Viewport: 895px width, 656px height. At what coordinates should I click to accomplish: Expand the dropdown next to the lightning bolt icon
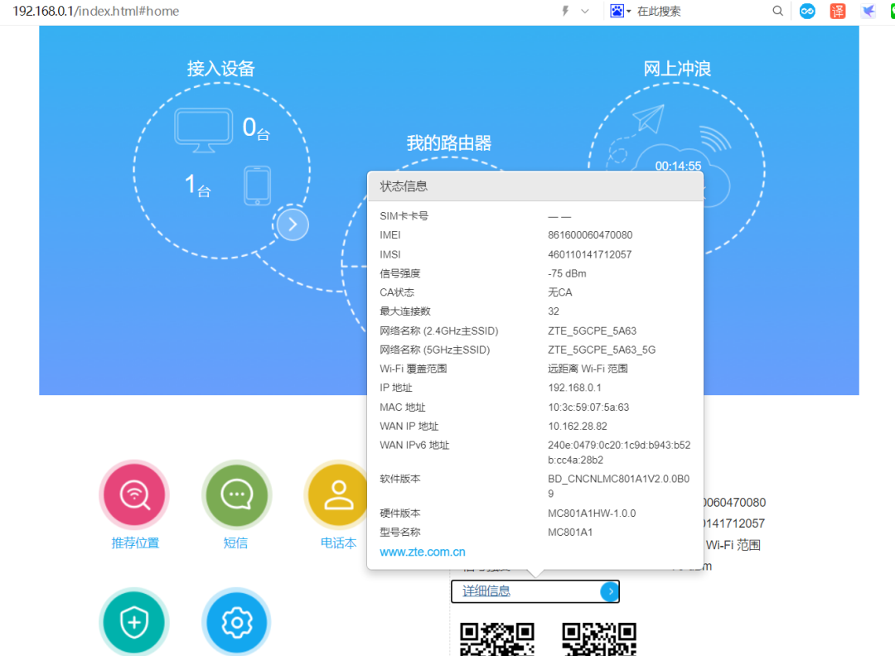[x=585, y=11]
